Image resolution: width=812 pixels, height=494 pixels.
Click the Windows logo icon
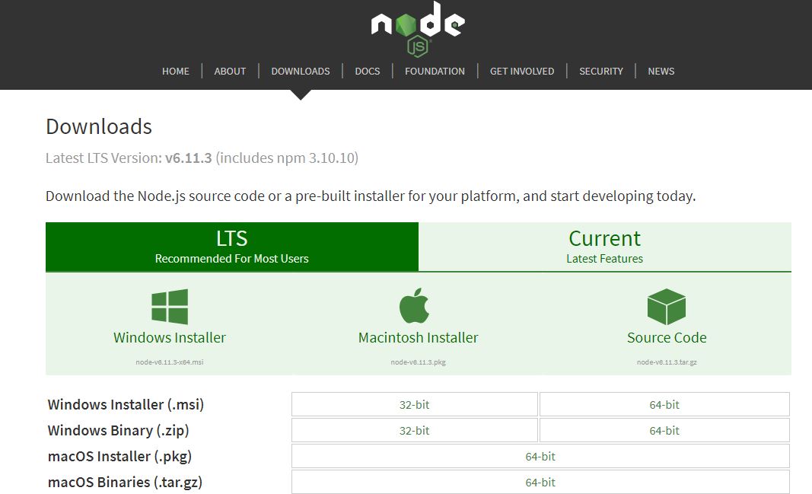[x=170, y=307]
